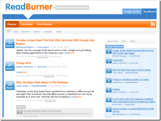This screenshot has width=161, height=121.
Task: Click the sidebar 27 count badge
Action: tap(109, 61)
